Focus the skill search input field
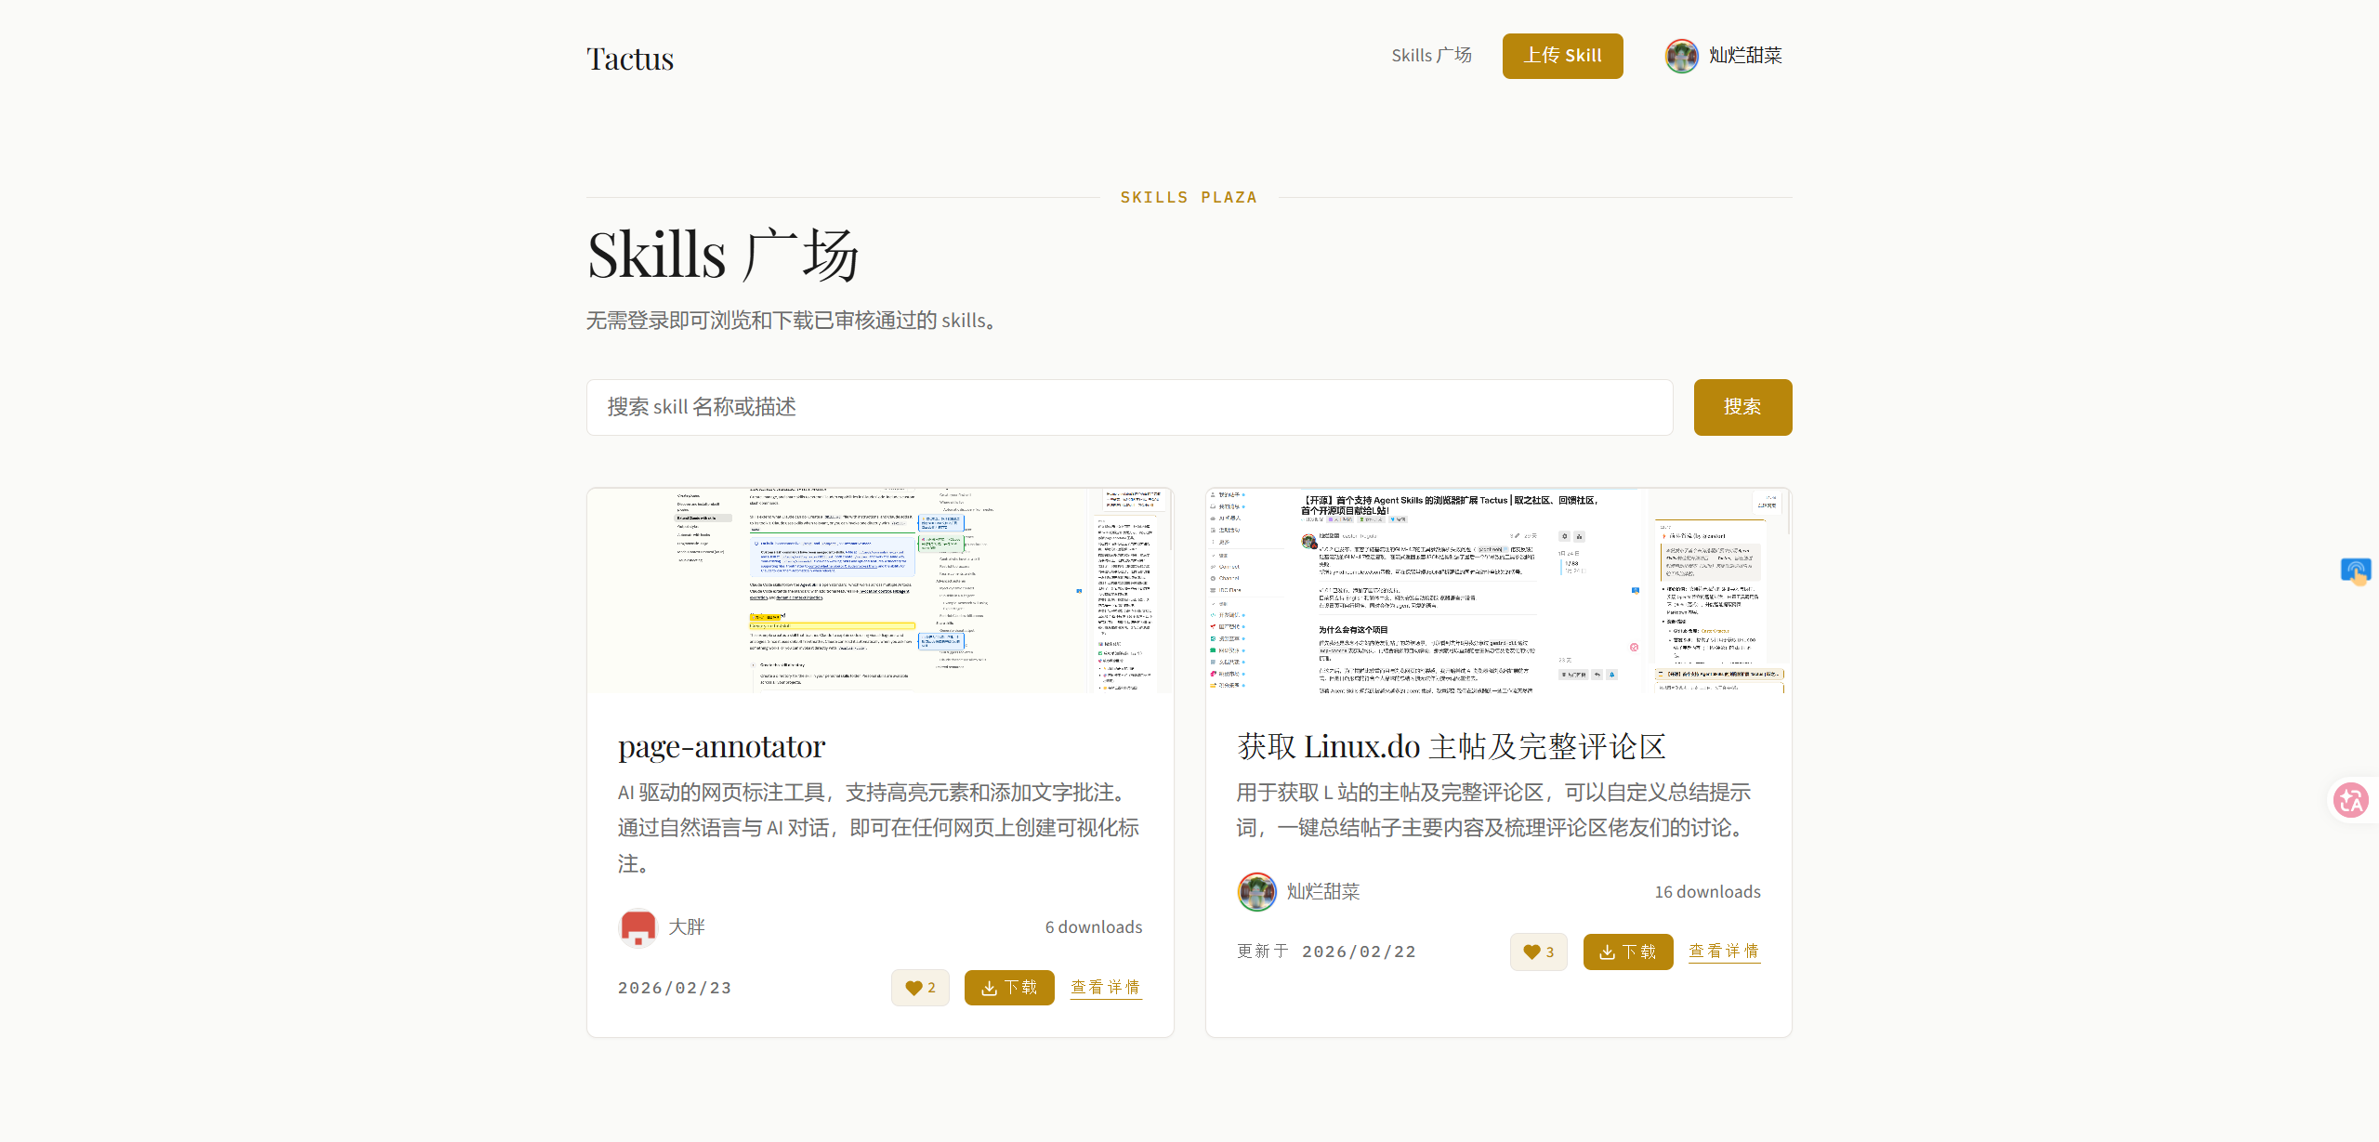 point(1129,407)
